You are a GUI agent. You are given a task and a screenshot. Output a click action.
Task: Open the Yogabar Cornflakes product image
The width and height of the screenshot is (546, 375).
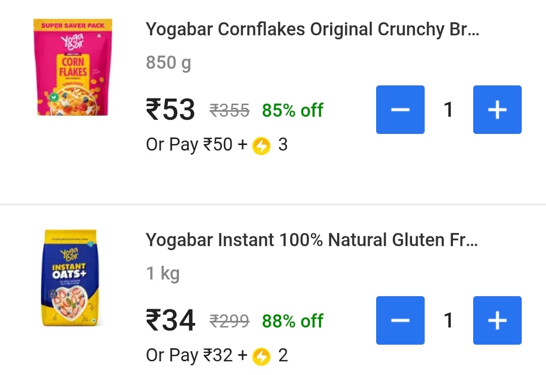[x=73, y=67]
